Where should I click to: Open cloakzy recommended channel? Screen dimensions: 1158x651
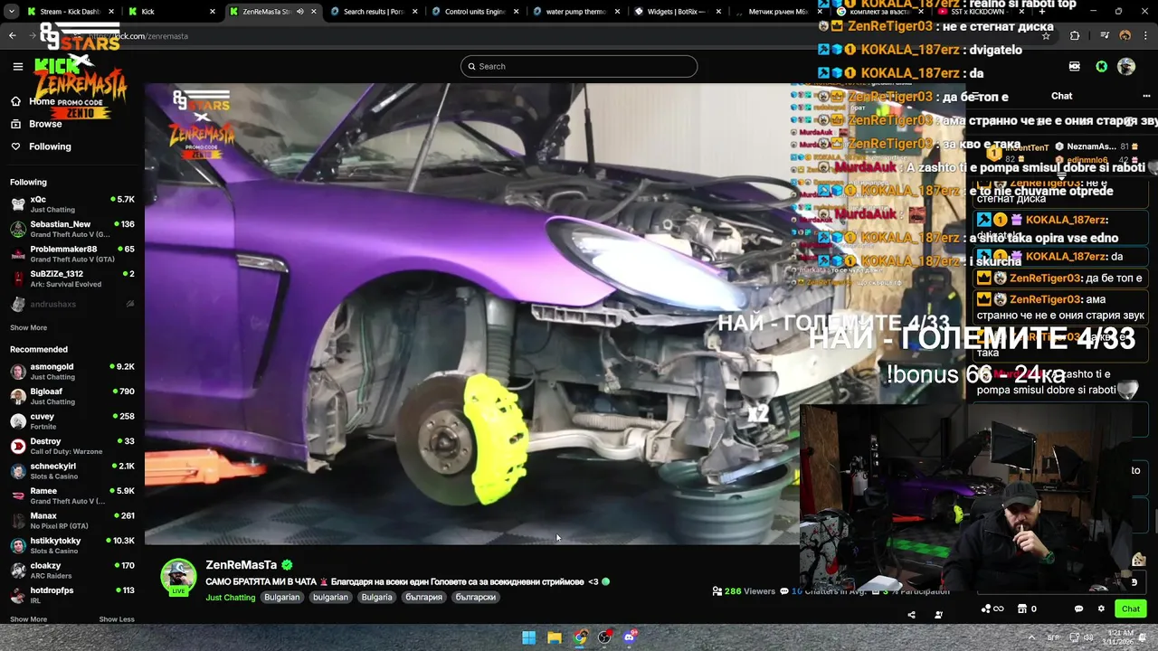pyautogui.click(x=72, y=570)
